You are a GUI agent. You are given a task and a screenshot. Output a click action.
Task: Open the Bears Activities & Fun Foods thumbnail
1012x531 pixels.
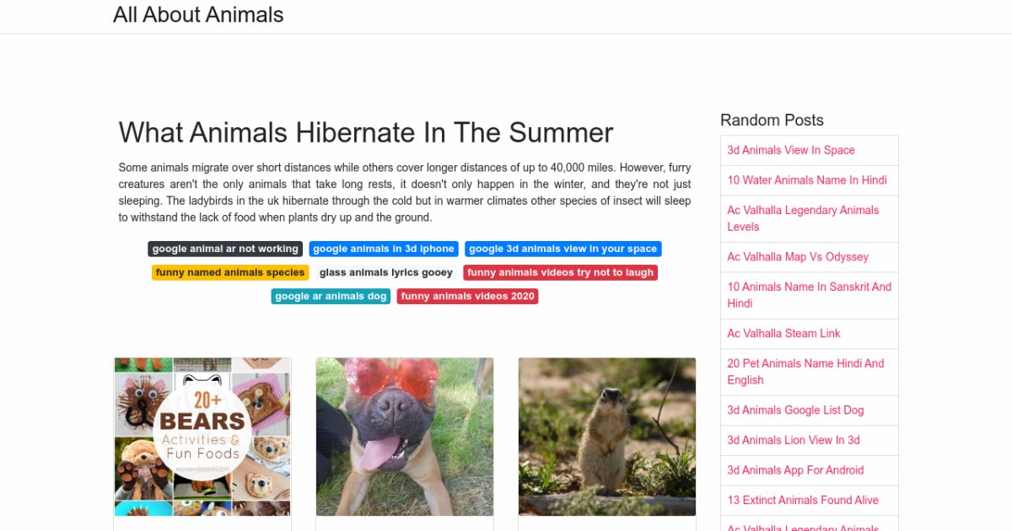(202, 437)
